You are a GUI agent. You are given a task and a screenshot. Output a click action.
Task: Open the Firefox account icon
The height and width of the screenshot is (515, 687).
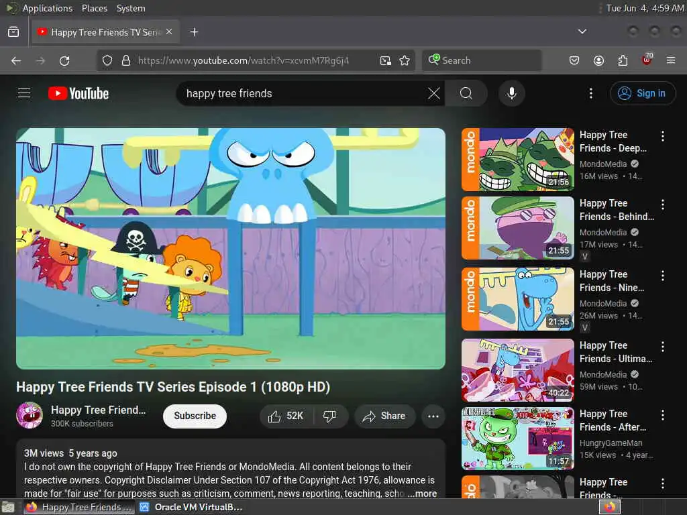598,60
